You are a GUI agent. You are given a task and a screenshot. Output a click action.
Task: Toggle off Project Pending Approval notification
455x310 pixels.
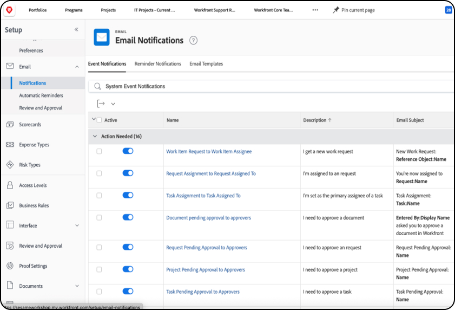(x=128, y=269)
